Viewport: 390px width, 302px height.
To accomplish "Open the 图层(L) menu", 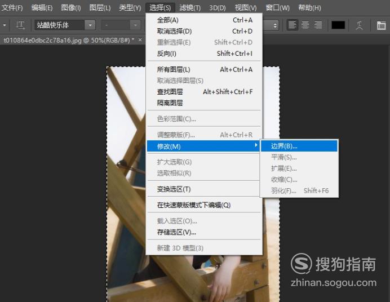I will click(100, 8).
